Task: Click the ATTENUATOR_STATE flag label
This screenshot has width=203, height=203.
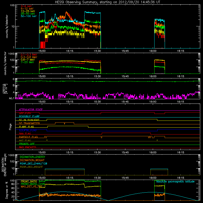Action: pyautogui.click(x=31, y=110)
